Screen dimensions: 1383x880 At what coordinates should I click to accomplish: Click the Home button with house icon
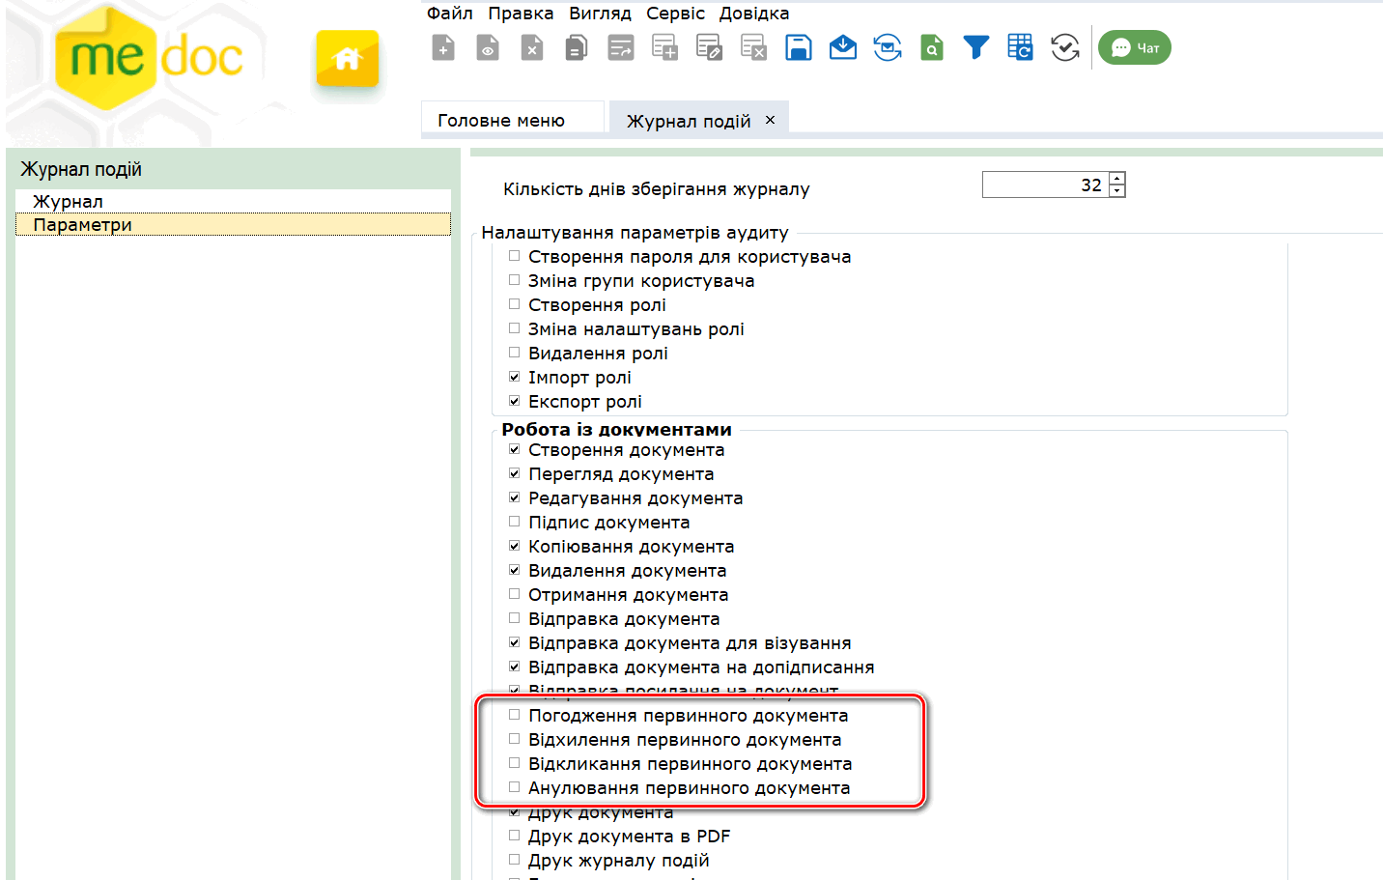point(347,59)
